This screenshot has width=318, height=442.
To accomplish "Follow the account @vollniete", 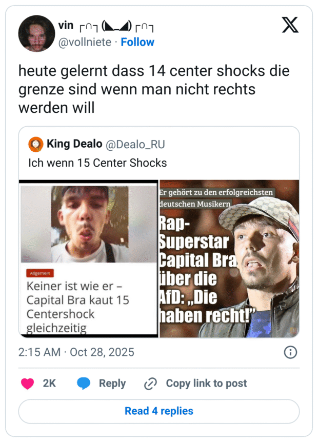I will coord(137,42).
